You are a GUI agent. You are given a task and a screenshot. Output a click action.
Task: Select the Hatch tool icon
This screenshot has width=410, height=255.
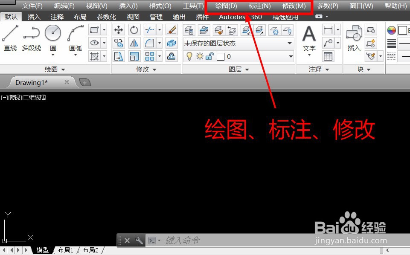pyautogui.click(x=94, y=56)
